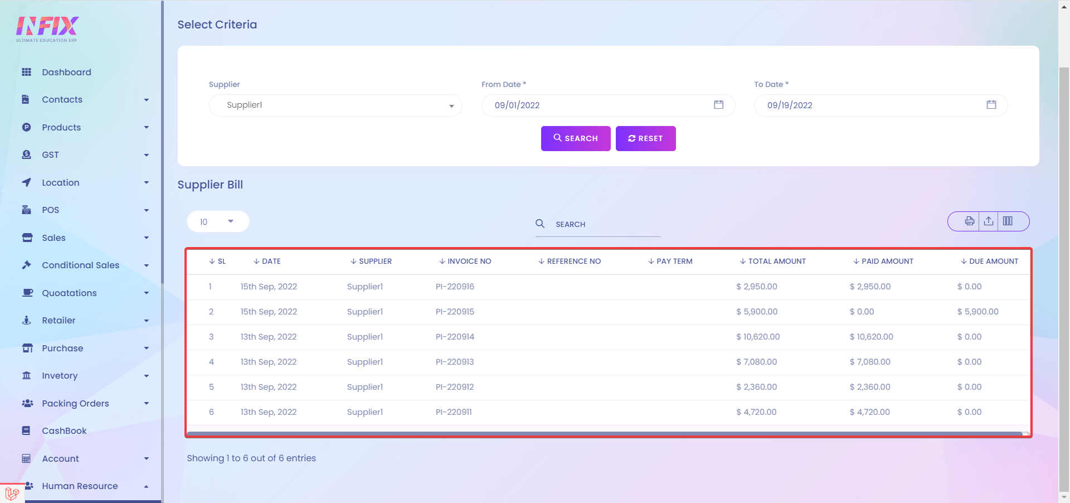Sort table by DATE column
The width and height of the screenshot is (1070, 503).
(x=267, y=261)
